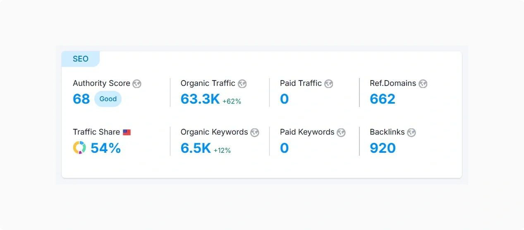The height and width of the screenshot is (230, 524).
Task: Open the 920 backlinks value
Action: (x=383, y=148)
